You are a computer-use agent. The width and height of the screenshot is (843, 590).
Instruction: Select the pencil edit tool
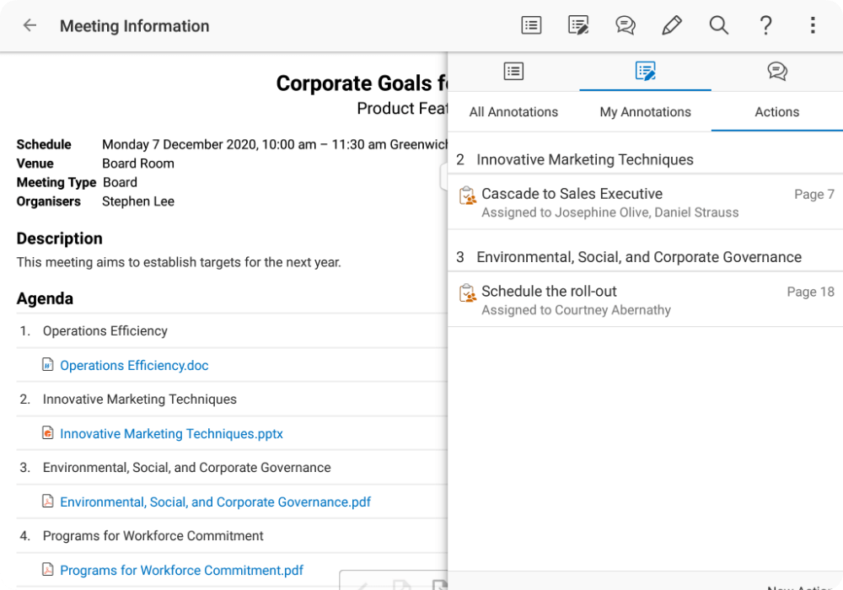point(672,25)
